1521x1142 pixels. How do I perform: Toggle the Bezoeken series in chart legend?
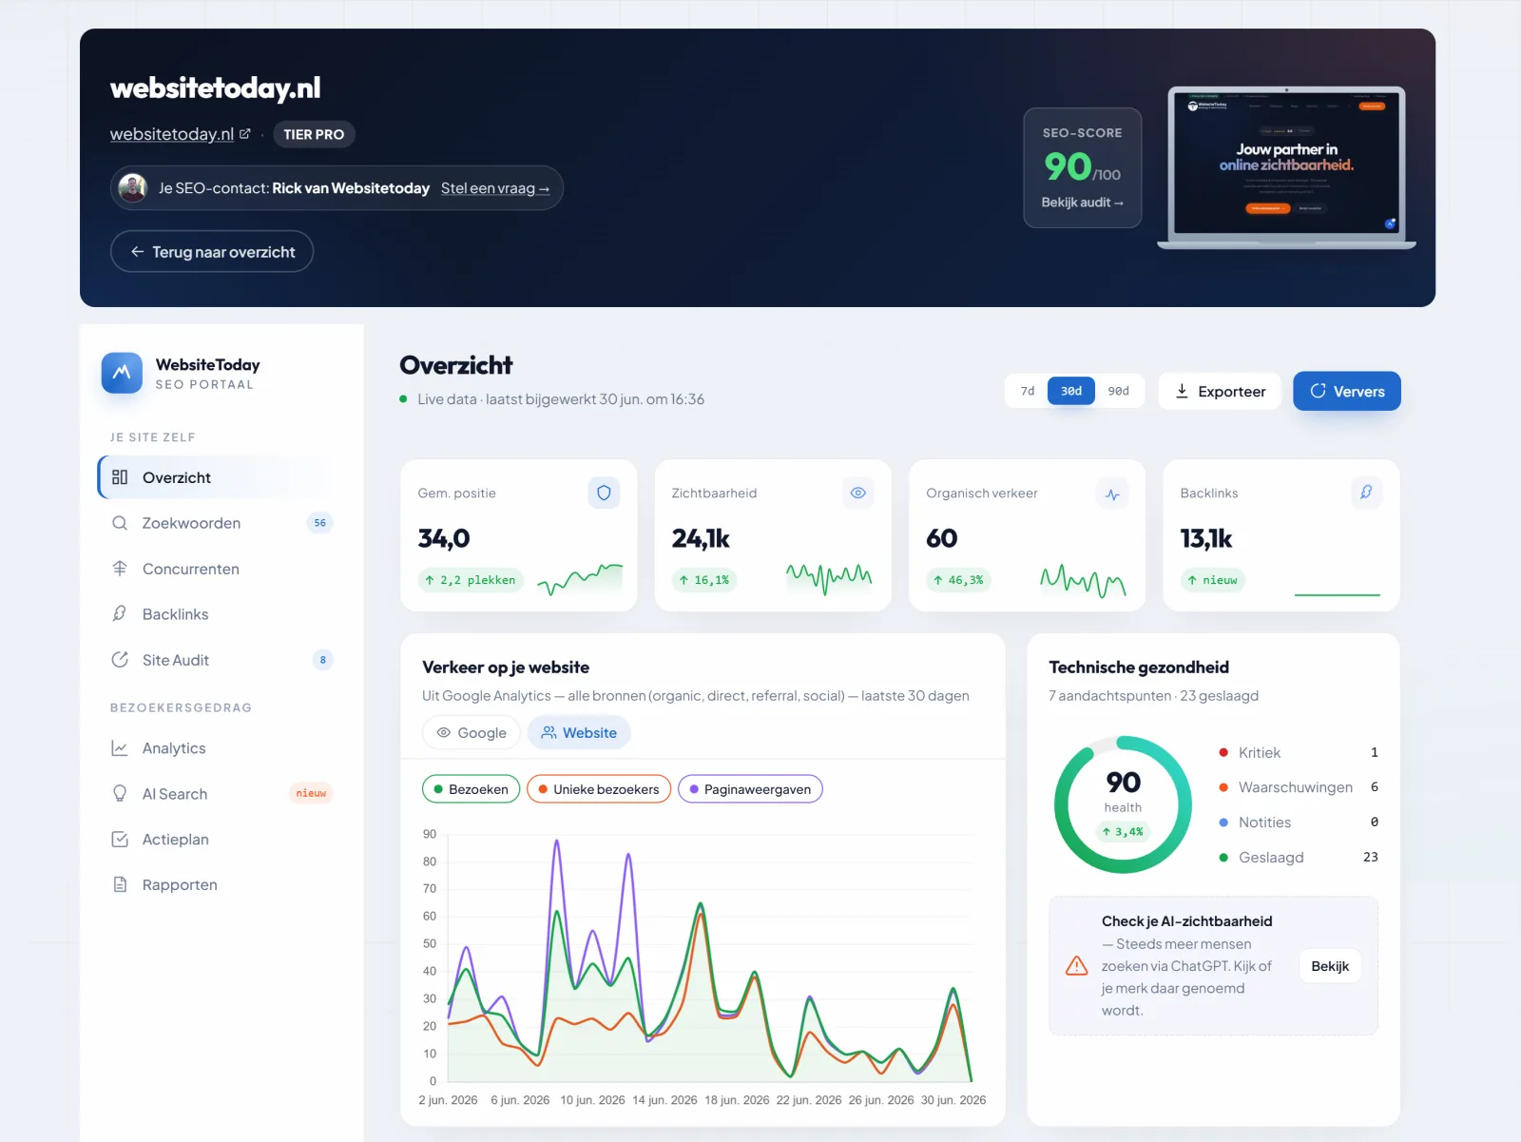coord(471,789)
